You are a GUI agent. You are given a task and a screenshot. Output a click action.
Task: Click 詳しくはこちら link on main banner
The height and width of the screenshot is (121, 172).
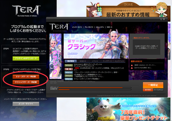(x=73, y=53)
